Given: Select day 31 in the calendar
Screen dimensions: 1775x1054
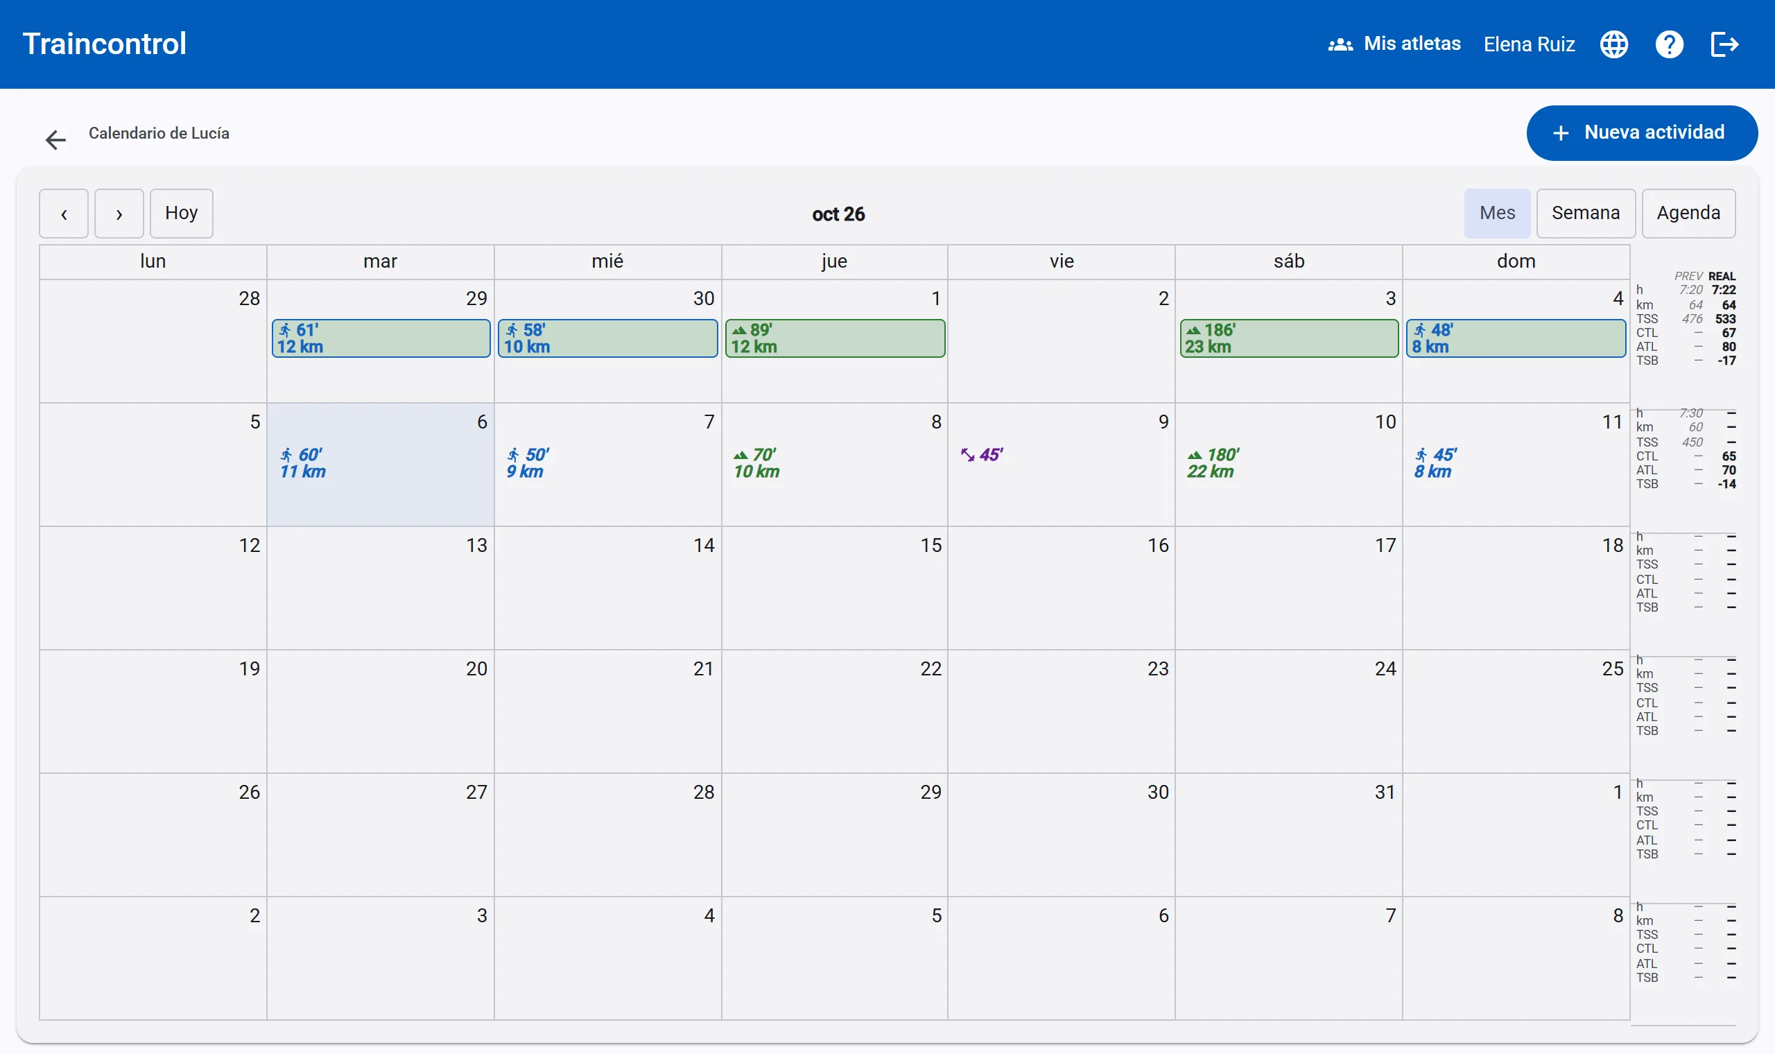Looking at the screenshot, I should coord(1289,836).
